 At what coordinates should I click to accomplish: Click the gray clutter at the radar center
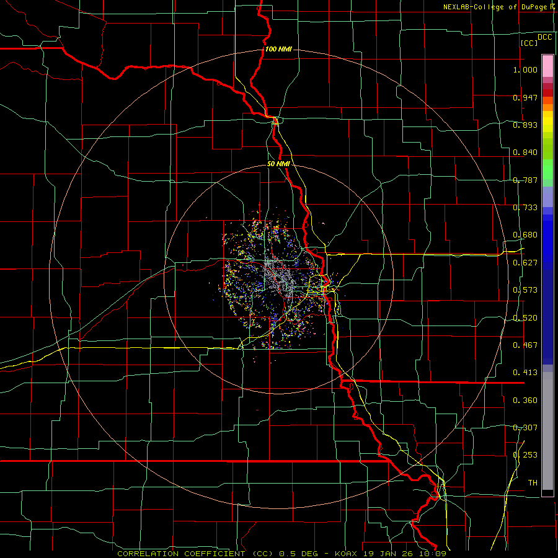280,278
